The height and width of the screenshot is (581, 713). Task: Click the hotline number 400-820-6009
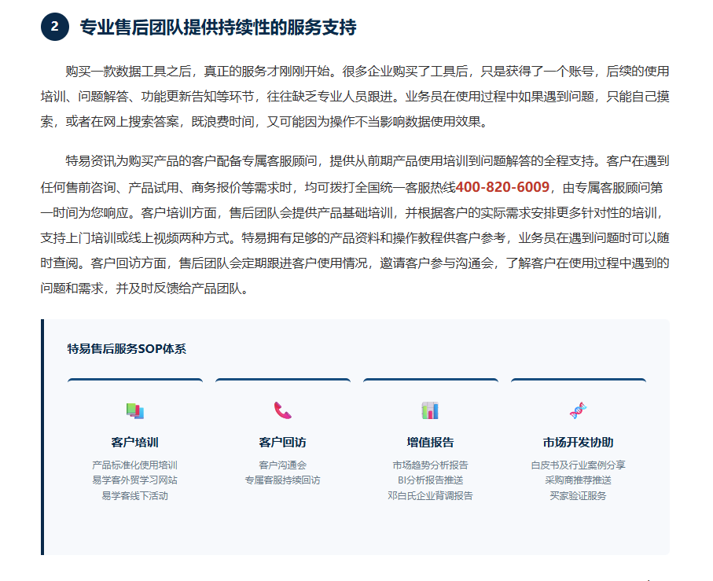502,187
